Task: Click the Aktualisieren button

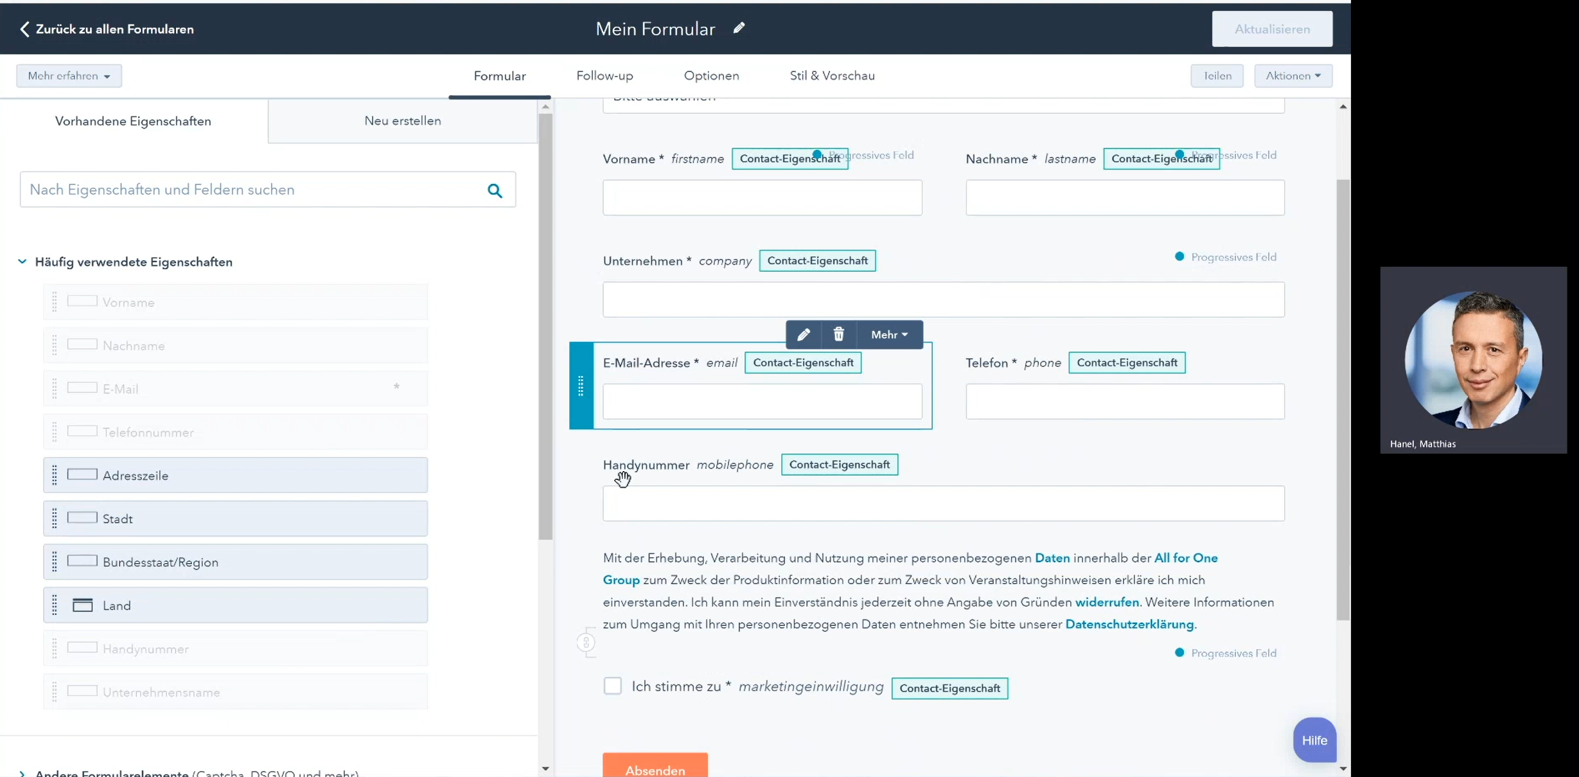Action: 1271,29
